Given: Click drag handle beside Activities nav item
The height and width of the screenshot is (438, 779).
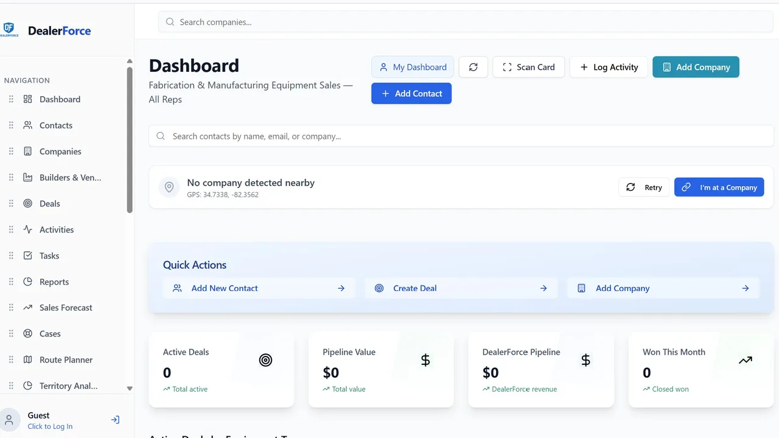Looking at the screenshot, I should (11, 230).
